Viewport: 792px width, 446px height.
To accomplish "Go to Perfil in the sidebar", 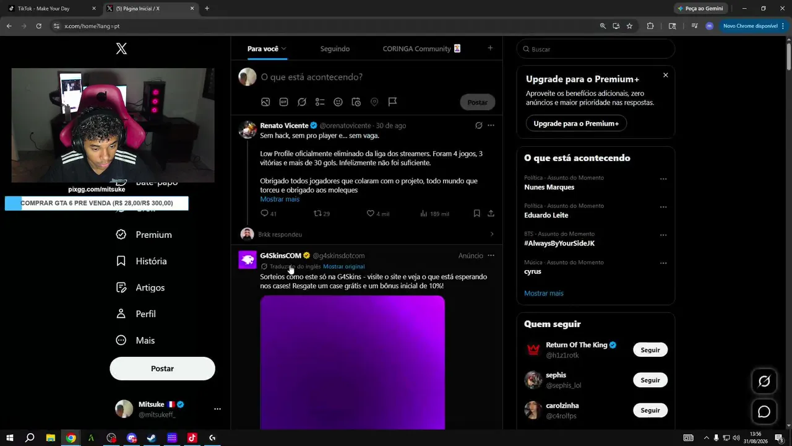I will tap(136, 314).
